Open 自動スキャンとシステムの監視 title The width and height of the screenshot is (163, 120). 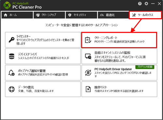pyautogui.click(x=112, y=53)
